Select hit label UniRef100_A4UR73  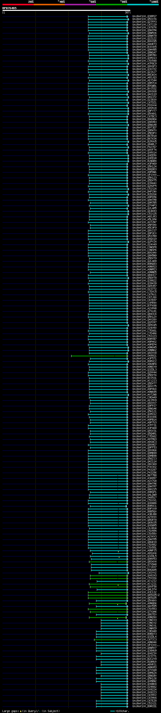[144, 44]
